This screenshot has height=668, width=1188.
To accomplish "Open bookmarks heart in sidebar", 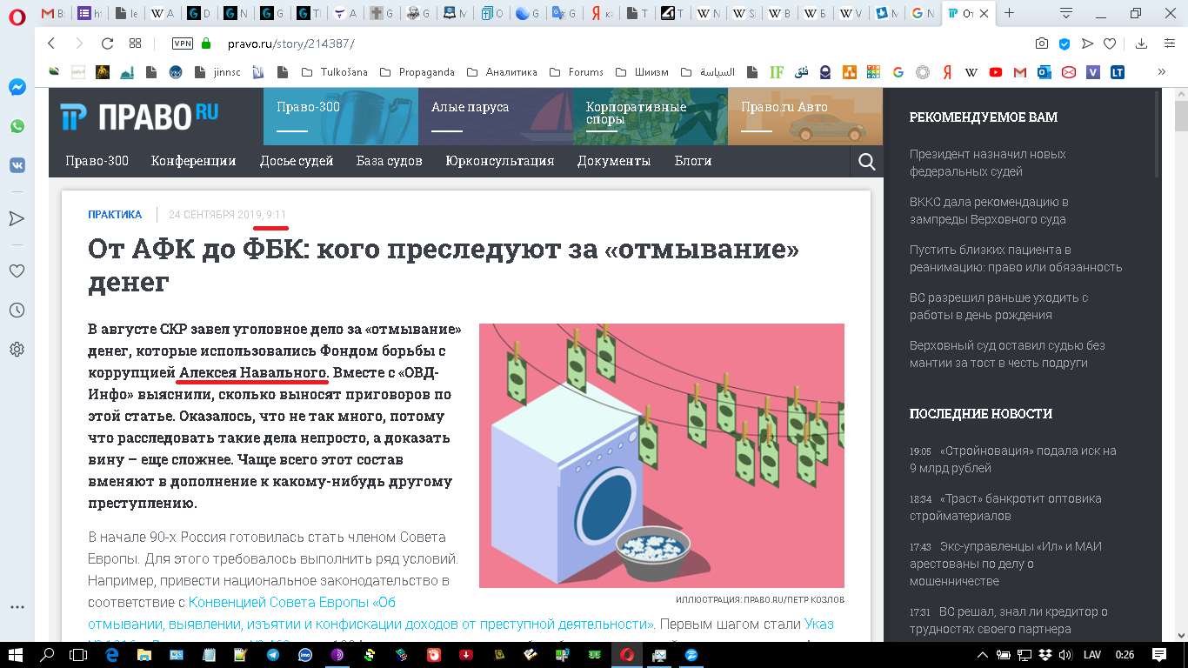I will 17,271.
